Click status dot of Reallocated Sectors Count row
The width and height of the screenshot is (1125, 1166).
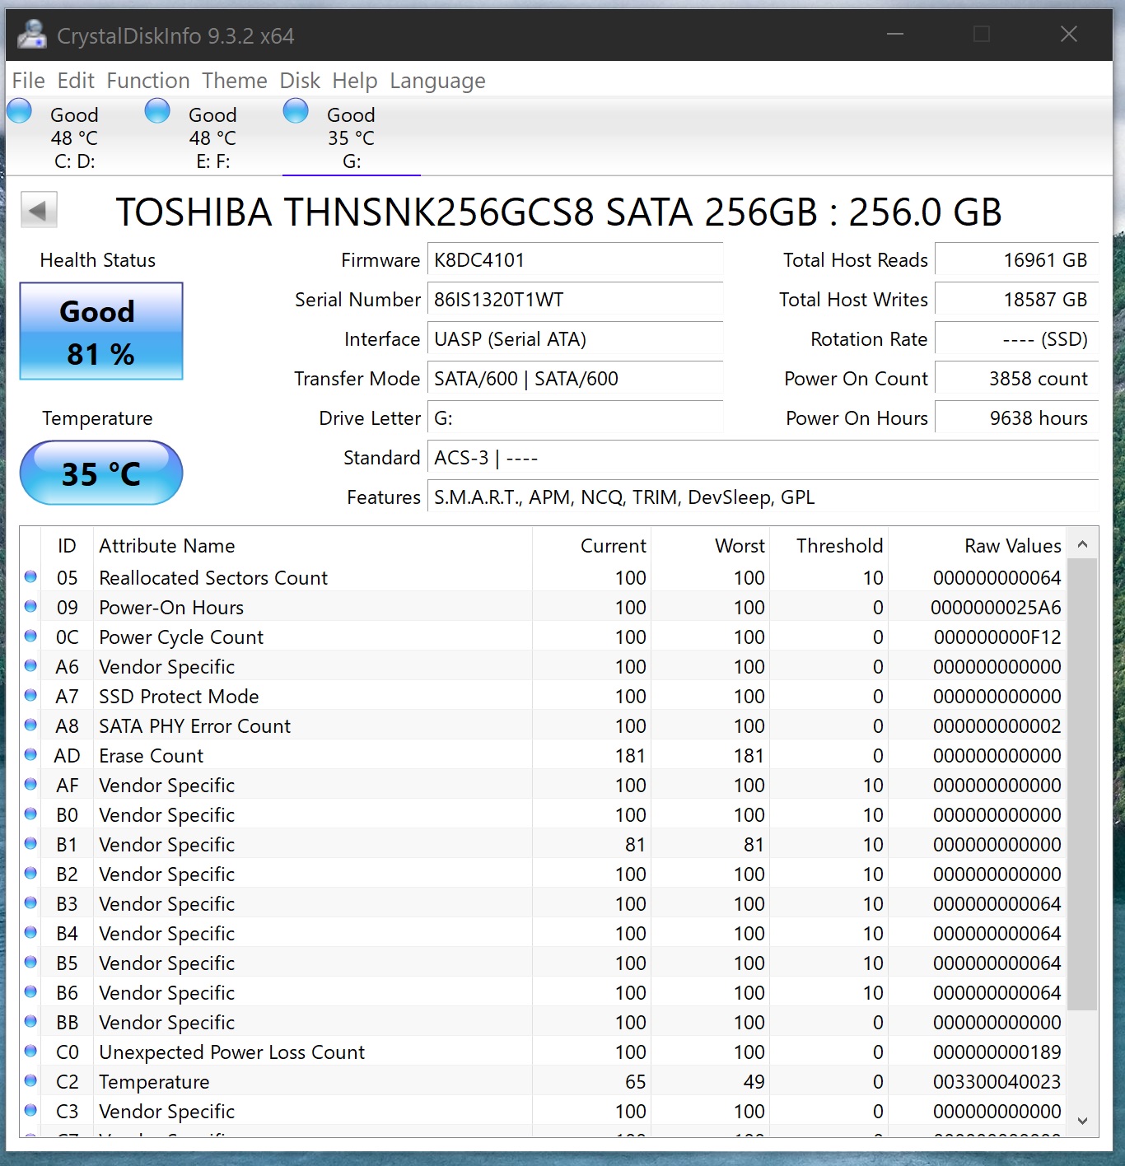(30, 576)
